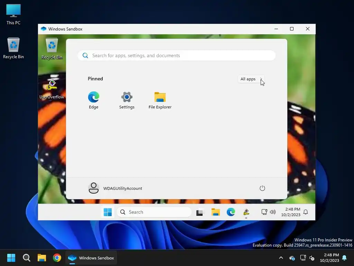The image size is (354, 266).
Task: Select Windows Sandbox taskbar button
Action: (91, 258)
